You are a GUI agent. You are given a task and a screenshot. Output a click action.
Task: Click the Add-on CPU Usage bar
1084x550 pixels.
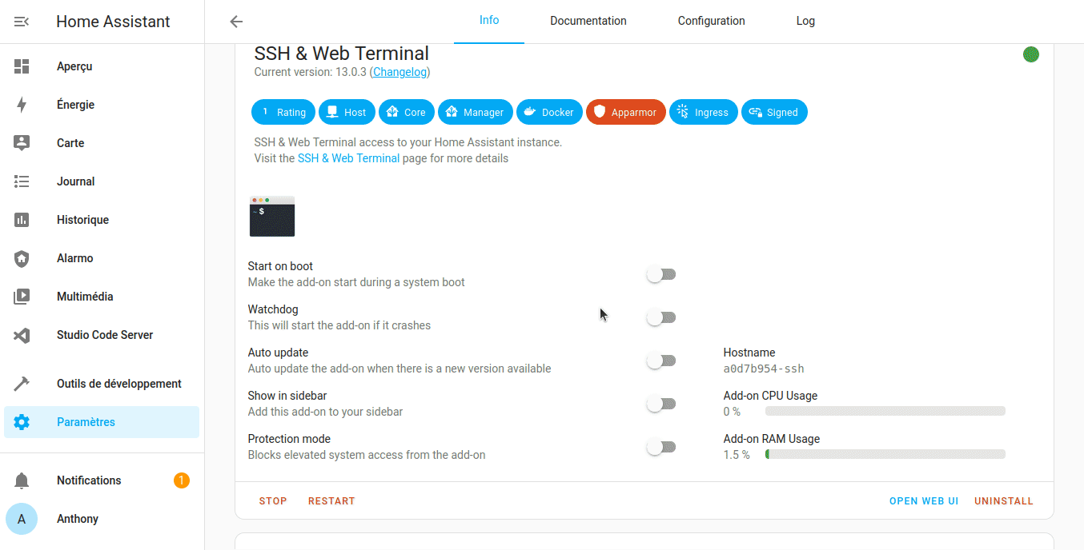pos(885,411)
